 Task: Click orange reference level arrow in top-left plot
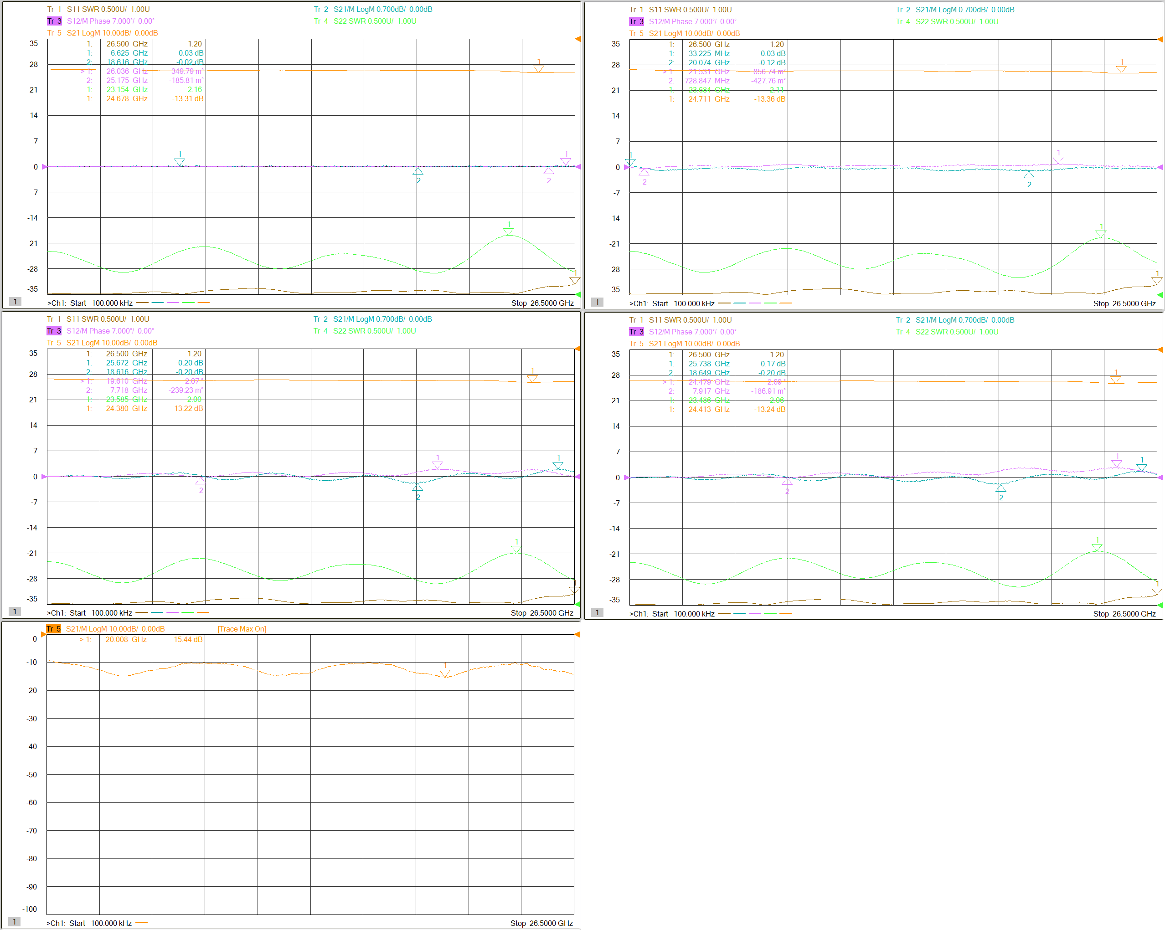click(577, 39)
